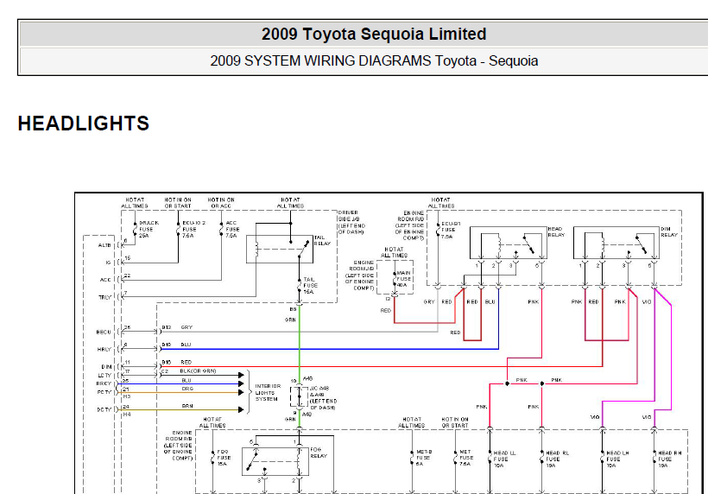This screenshot has width=708, height=494.
Task: Click the DRL/LCK FUSE 25A label
Action: coord(149,229)
